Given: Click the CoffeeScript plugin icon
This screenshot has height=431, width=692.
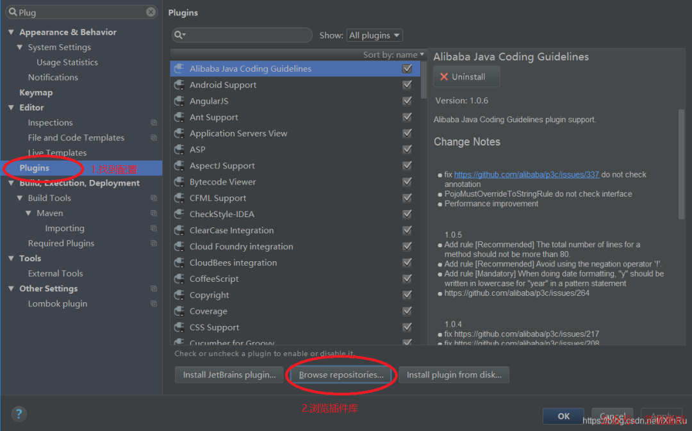Looking at the screenshot, I should 179,279.
